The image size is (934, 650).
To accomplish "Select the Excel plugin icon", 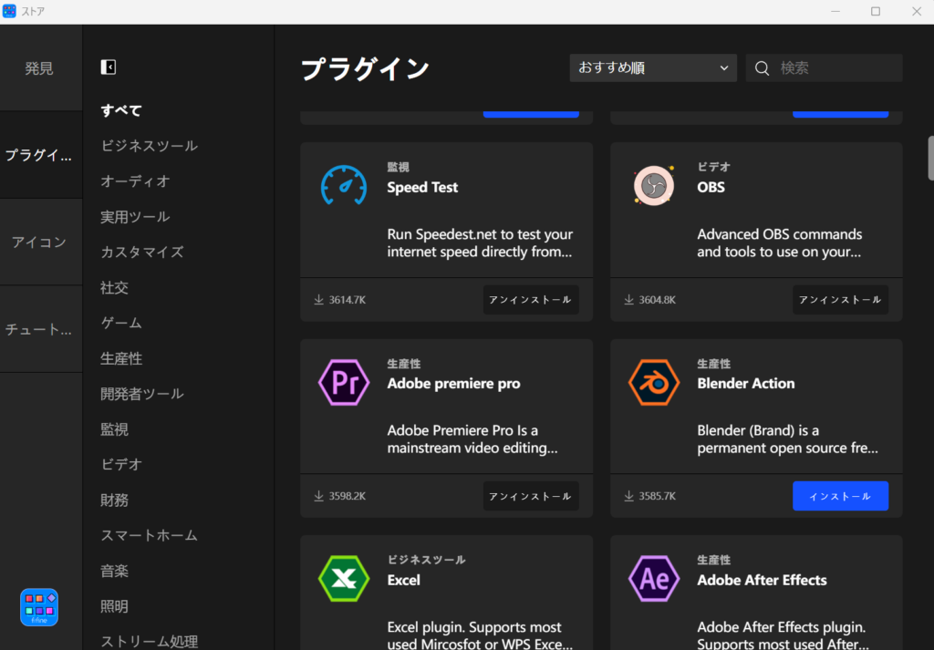I will click(343, 579).
